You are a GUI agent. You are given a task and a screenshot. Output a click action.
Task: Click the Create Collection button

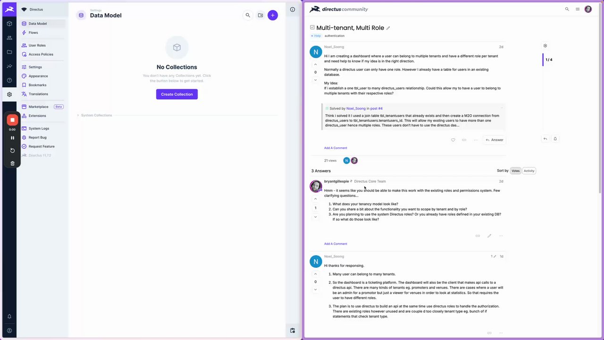[x=177, y=94]
